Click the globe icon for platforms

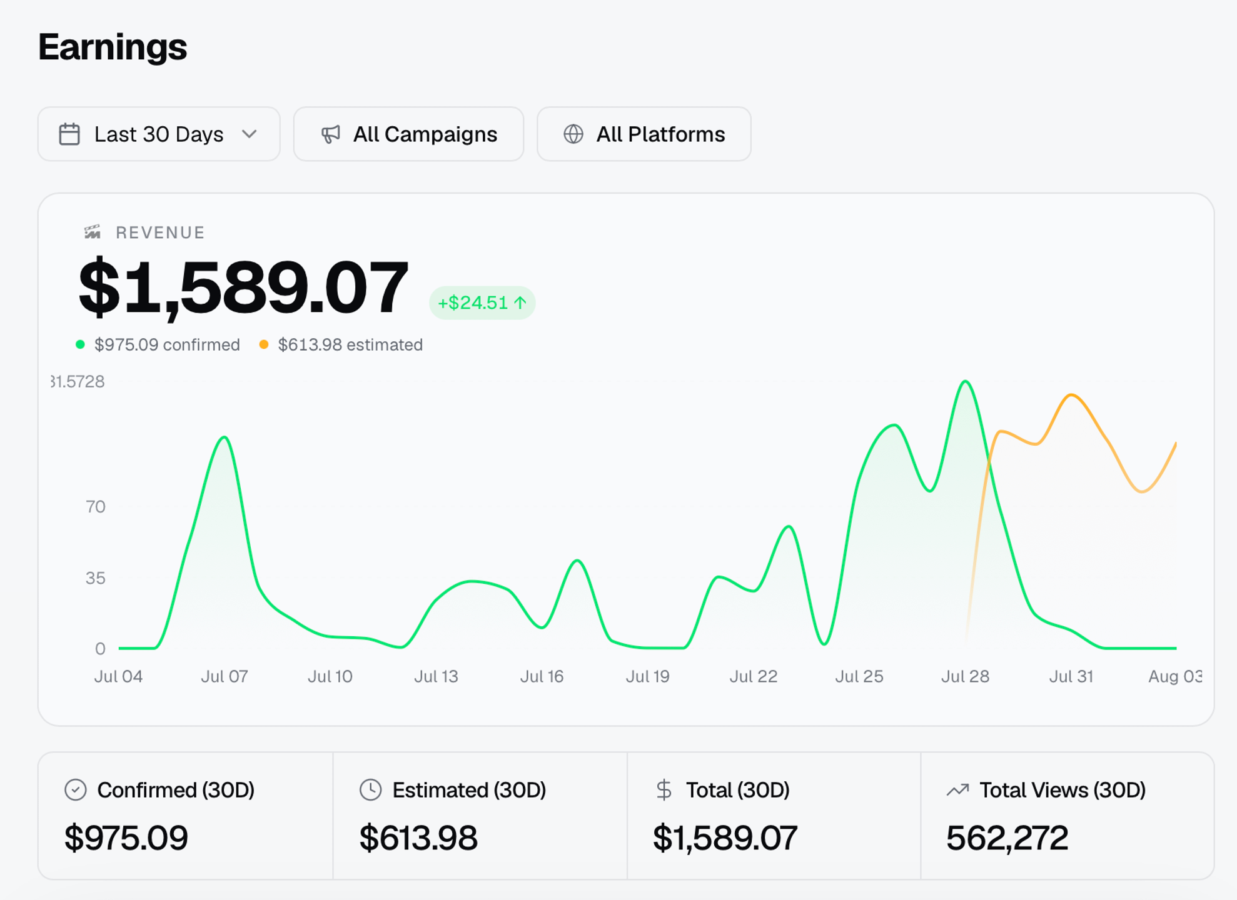[x=573, y=134]
